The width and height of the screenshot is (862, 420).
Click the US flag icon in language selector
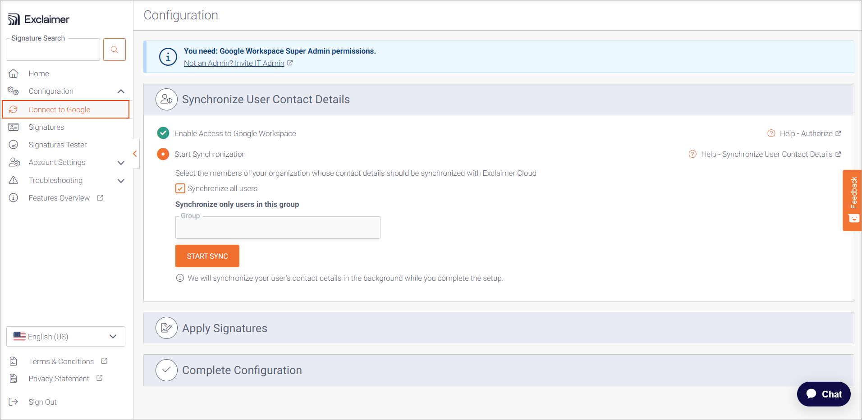19,337
